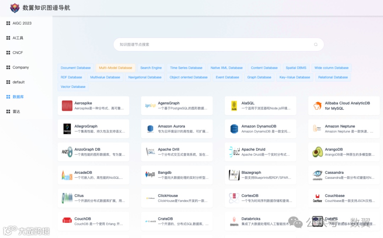Click the CortexDB logo icon
This screenshot has height=238, width=383.
point(234,198)
